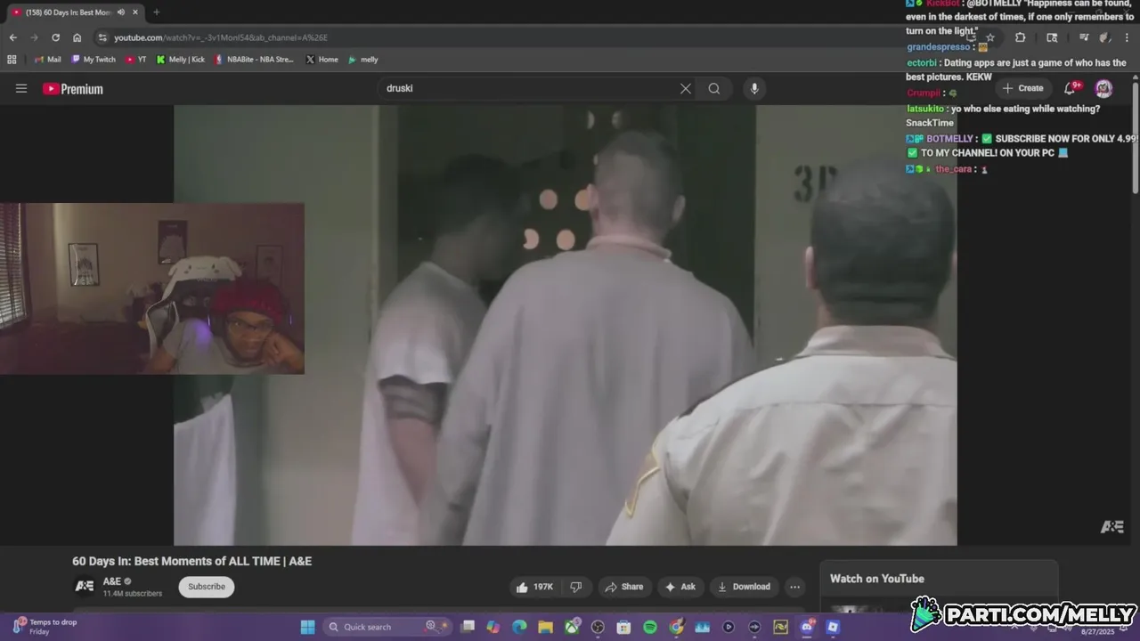
Task: Open the Melly | Kick bookmark
Action: [181, 60]
